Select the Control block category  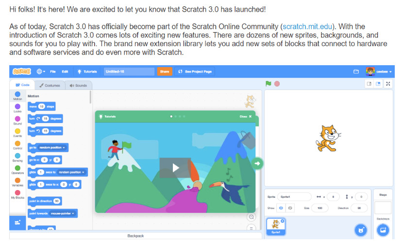pos(17,145)
